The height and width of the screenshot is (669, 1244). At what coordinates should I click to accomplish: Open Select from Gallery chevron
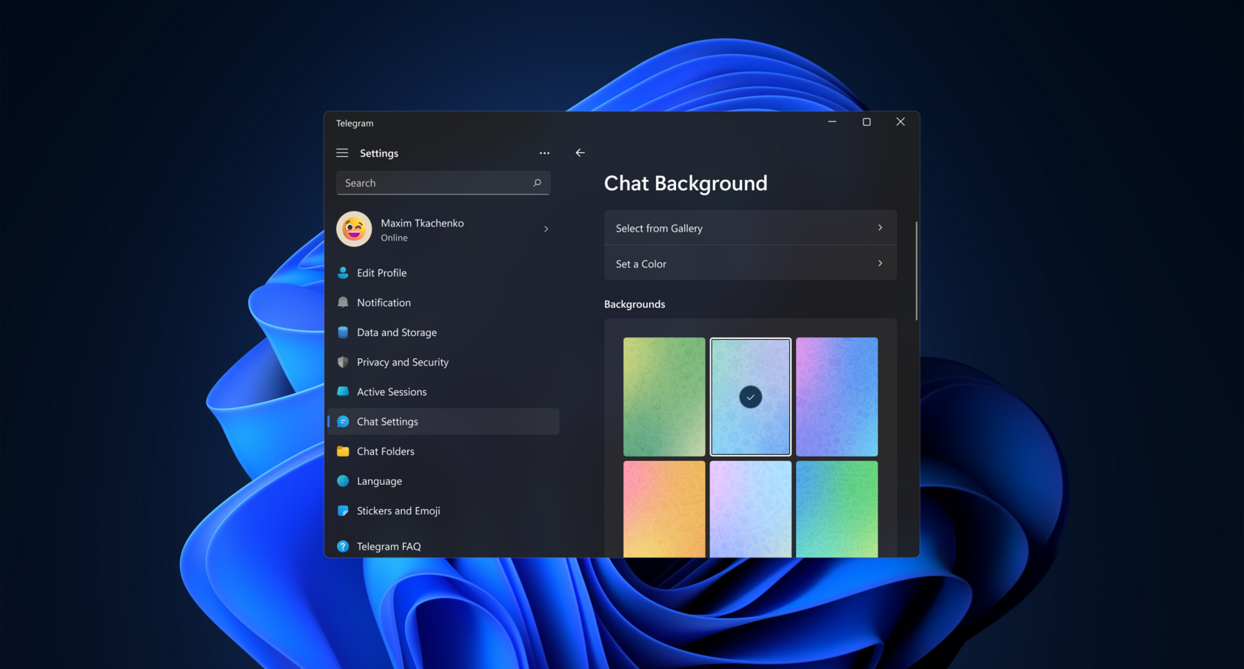coord(880,228)
